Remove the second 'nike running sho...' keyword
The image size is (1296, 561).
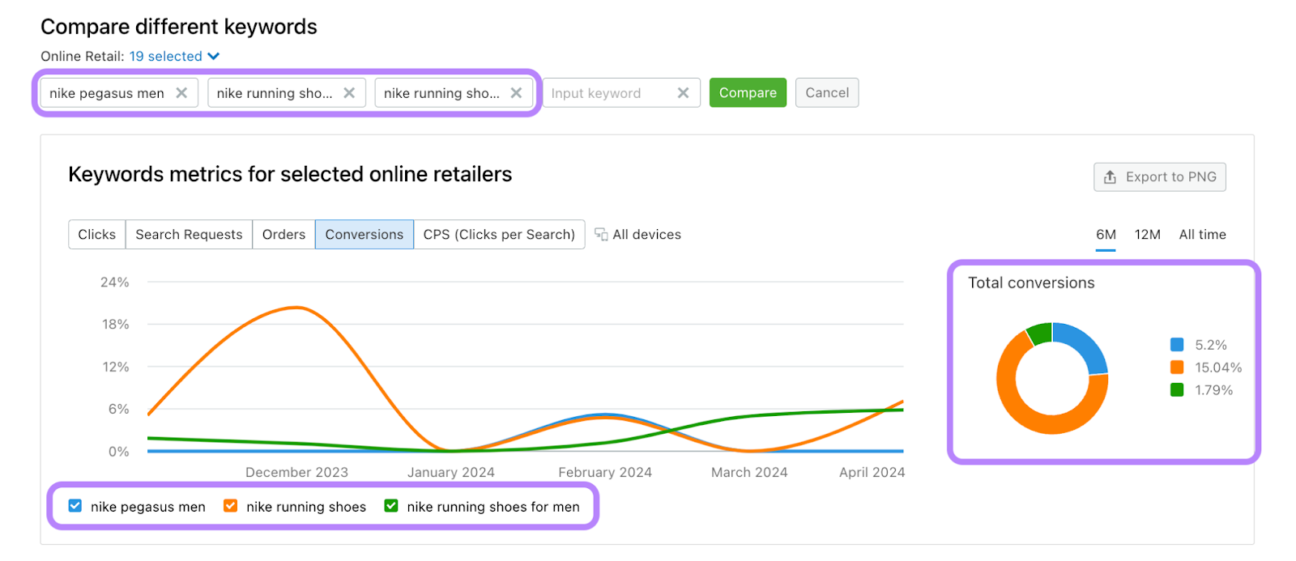(x=349, y=93)
